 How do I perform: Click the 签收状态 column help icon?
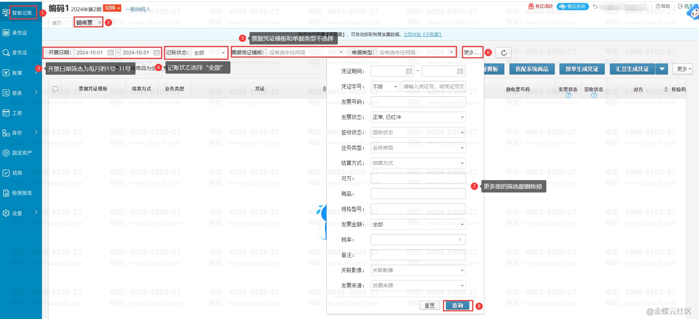pyautogui.click(x=594, y=95)
